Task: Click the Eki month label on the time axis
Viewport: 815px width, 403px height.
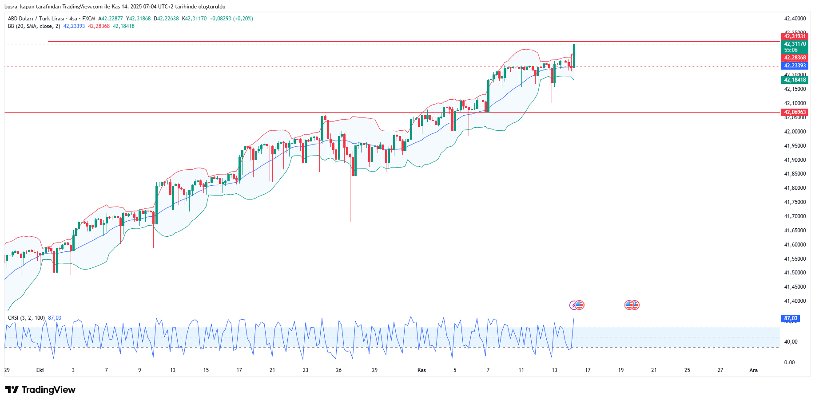Action: click(x=40, y=370)
